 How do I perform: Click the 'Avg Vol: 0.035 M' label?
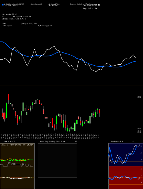[91, 5]
